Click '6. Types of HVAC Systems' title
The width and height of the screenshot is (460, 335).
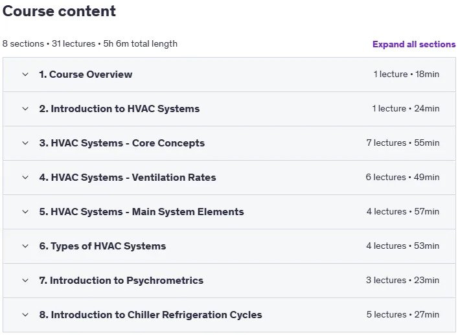coord(102,246)
